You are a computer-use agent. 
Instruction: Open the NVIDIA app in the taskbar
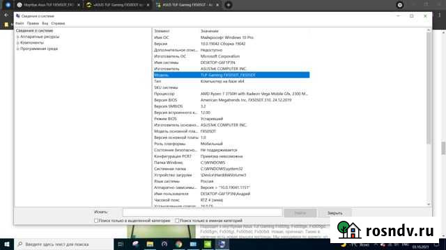208,244
